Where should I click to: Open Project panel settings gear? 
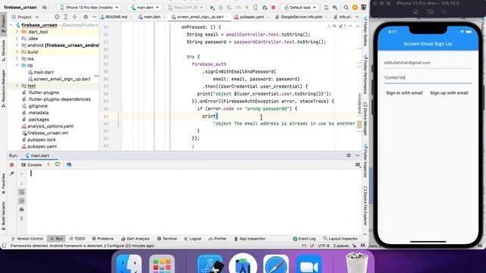click(86, 17)
